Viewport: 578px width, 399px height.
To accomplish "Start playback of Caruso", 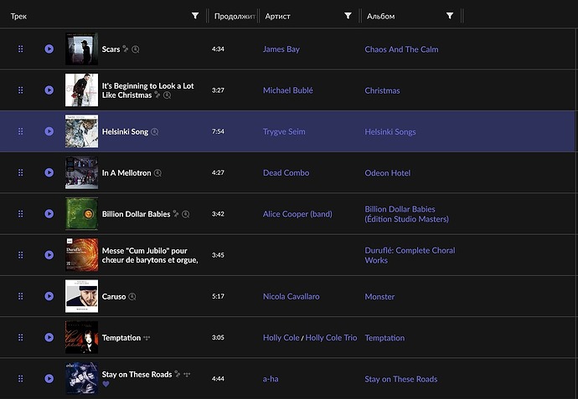I will [x=49, y=296].
